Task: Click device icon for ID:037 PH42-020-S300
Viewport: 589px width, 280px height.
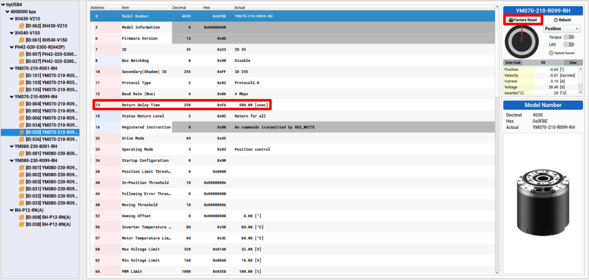Action: click(22, 61)
